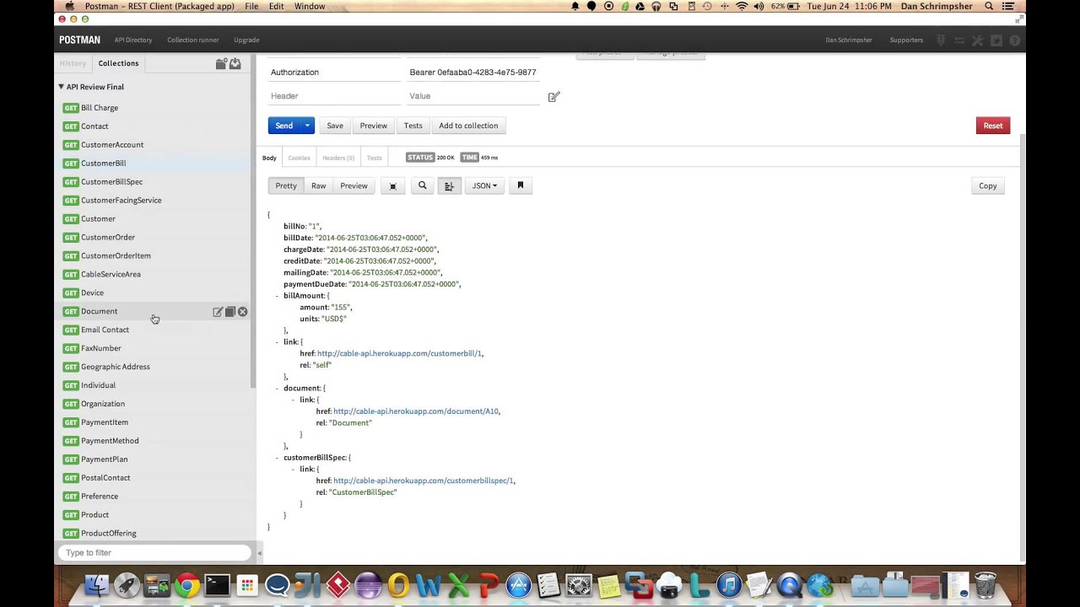
Task: Click the Add to collection button
Action: pos(468,126)
